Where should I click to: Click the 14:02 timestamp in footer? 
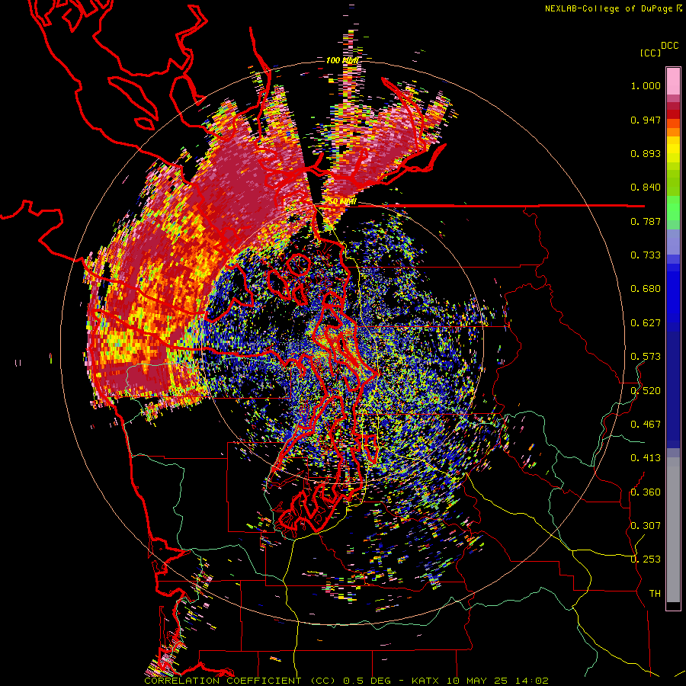point(531,681)
